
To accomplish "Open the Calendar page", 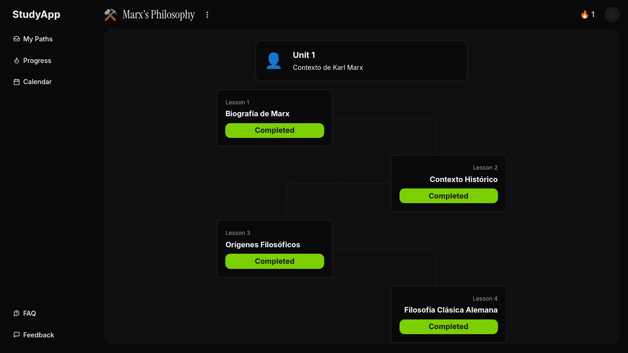I will click(x=37, y=82).
